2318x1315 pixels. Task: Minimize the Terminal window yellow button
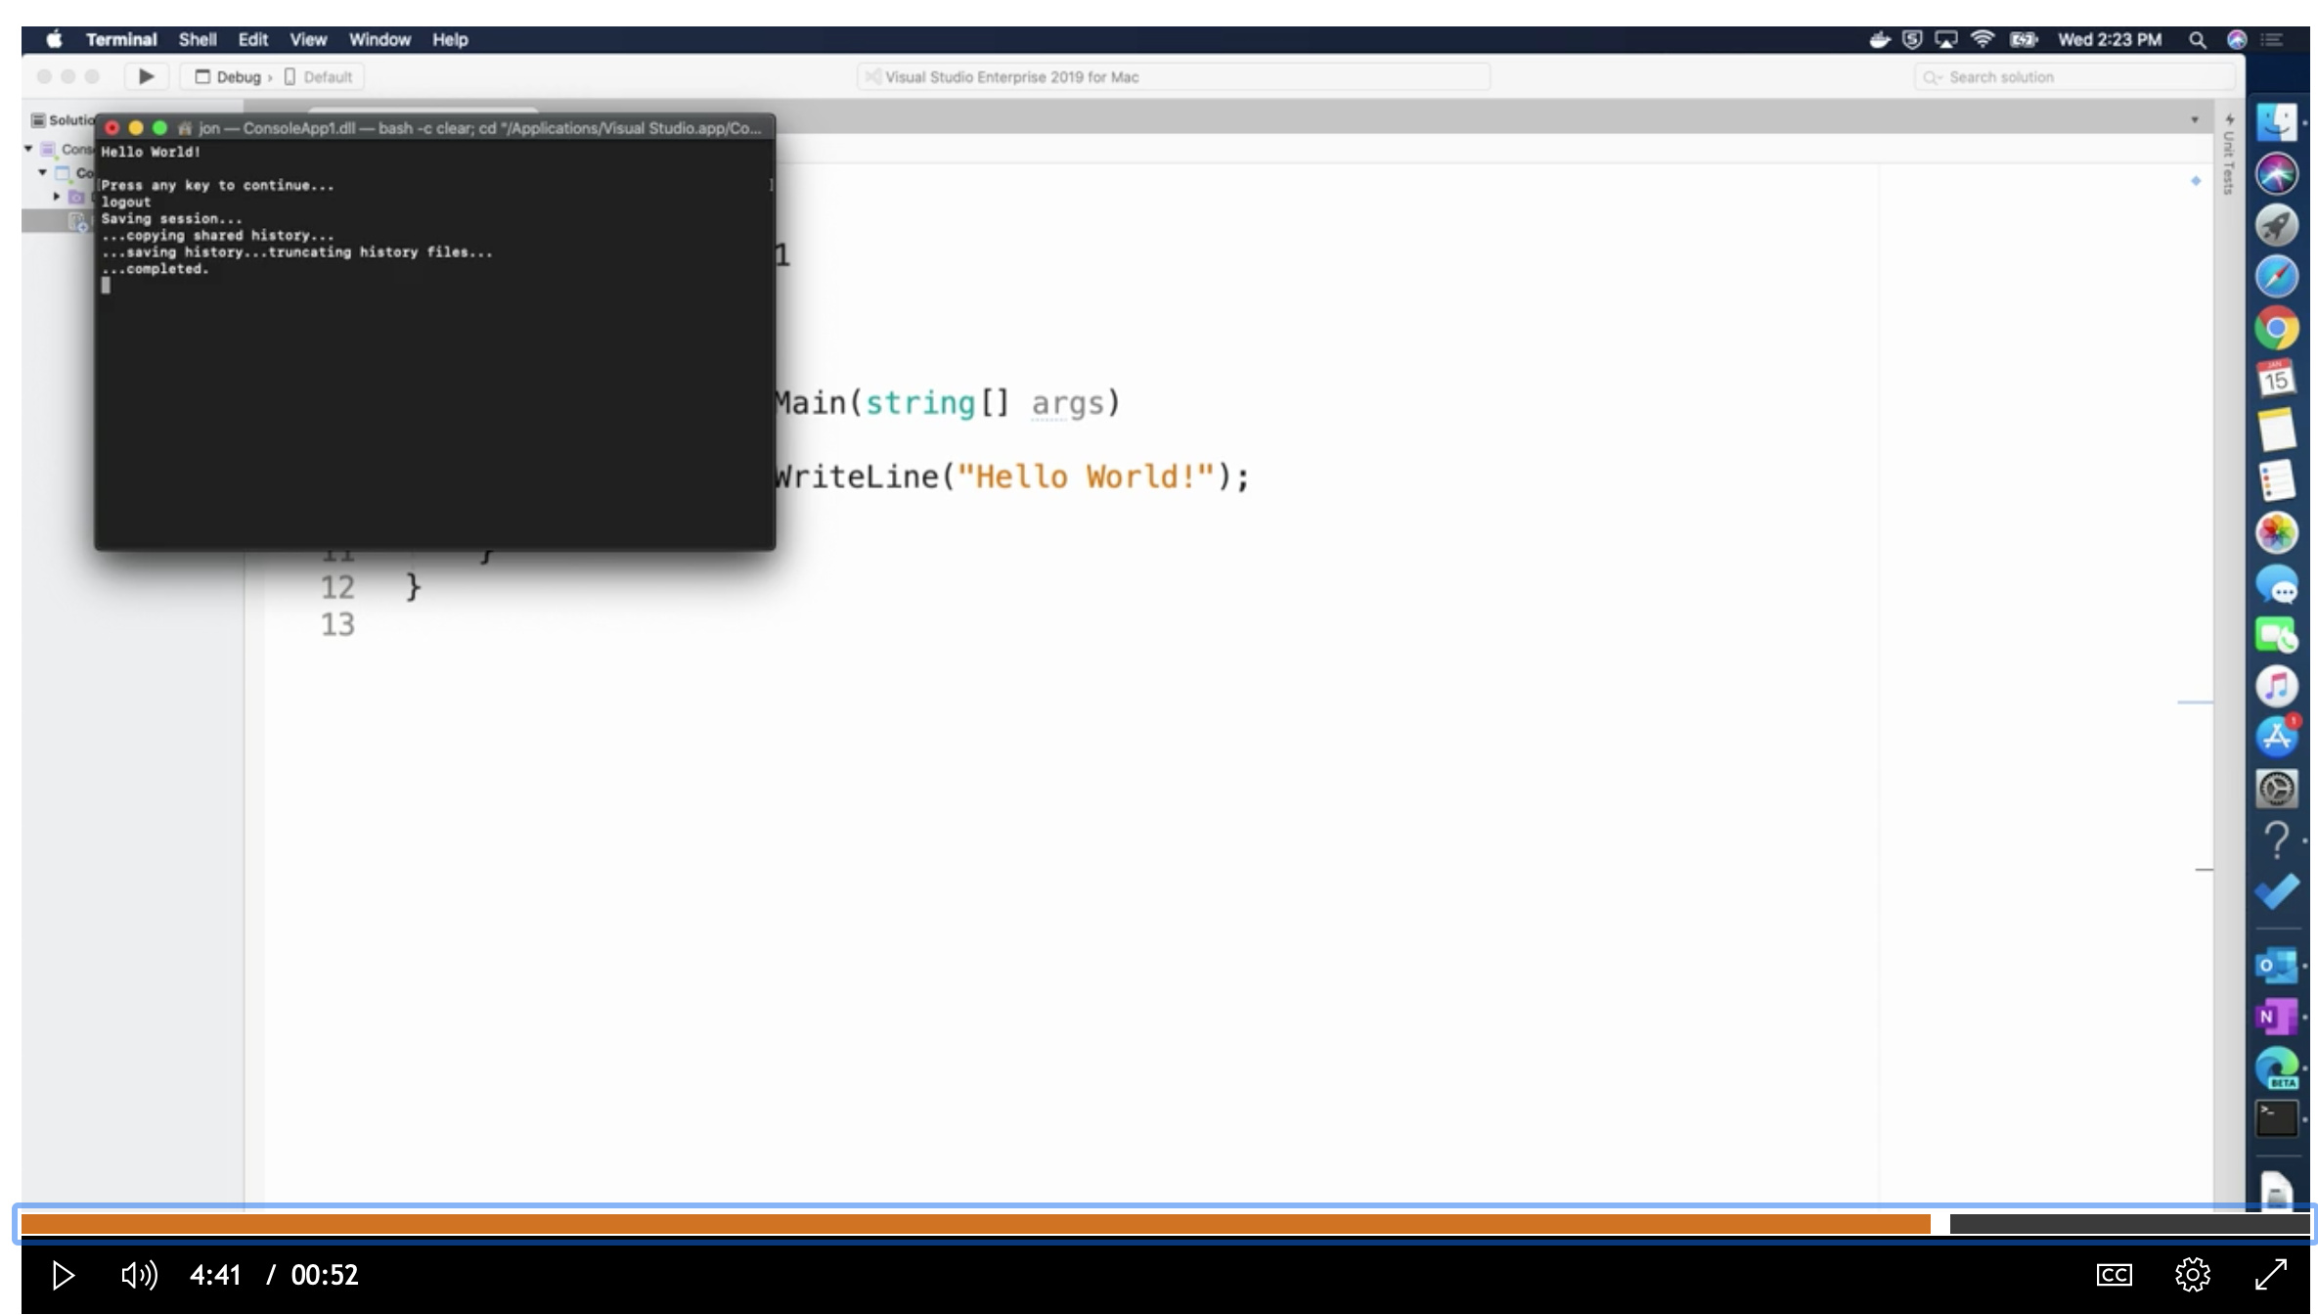click(x=136, y=128)
